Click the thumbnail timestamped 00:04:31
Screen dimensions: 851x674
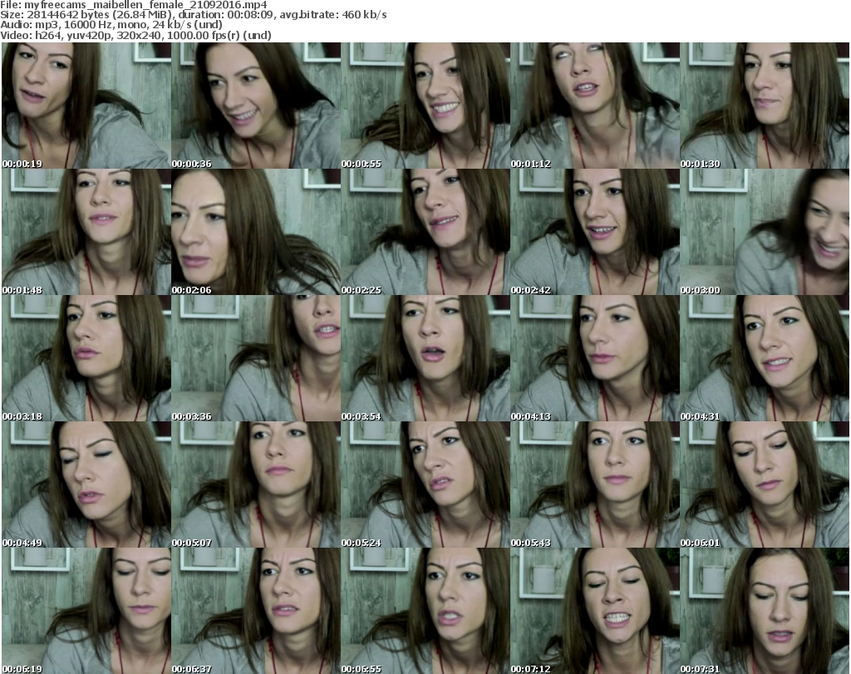click(x=765, y=358)
